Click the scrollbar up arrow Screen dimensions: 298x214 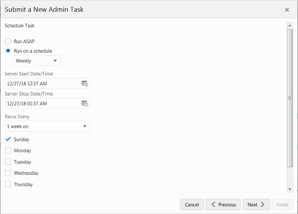[290, 25]
